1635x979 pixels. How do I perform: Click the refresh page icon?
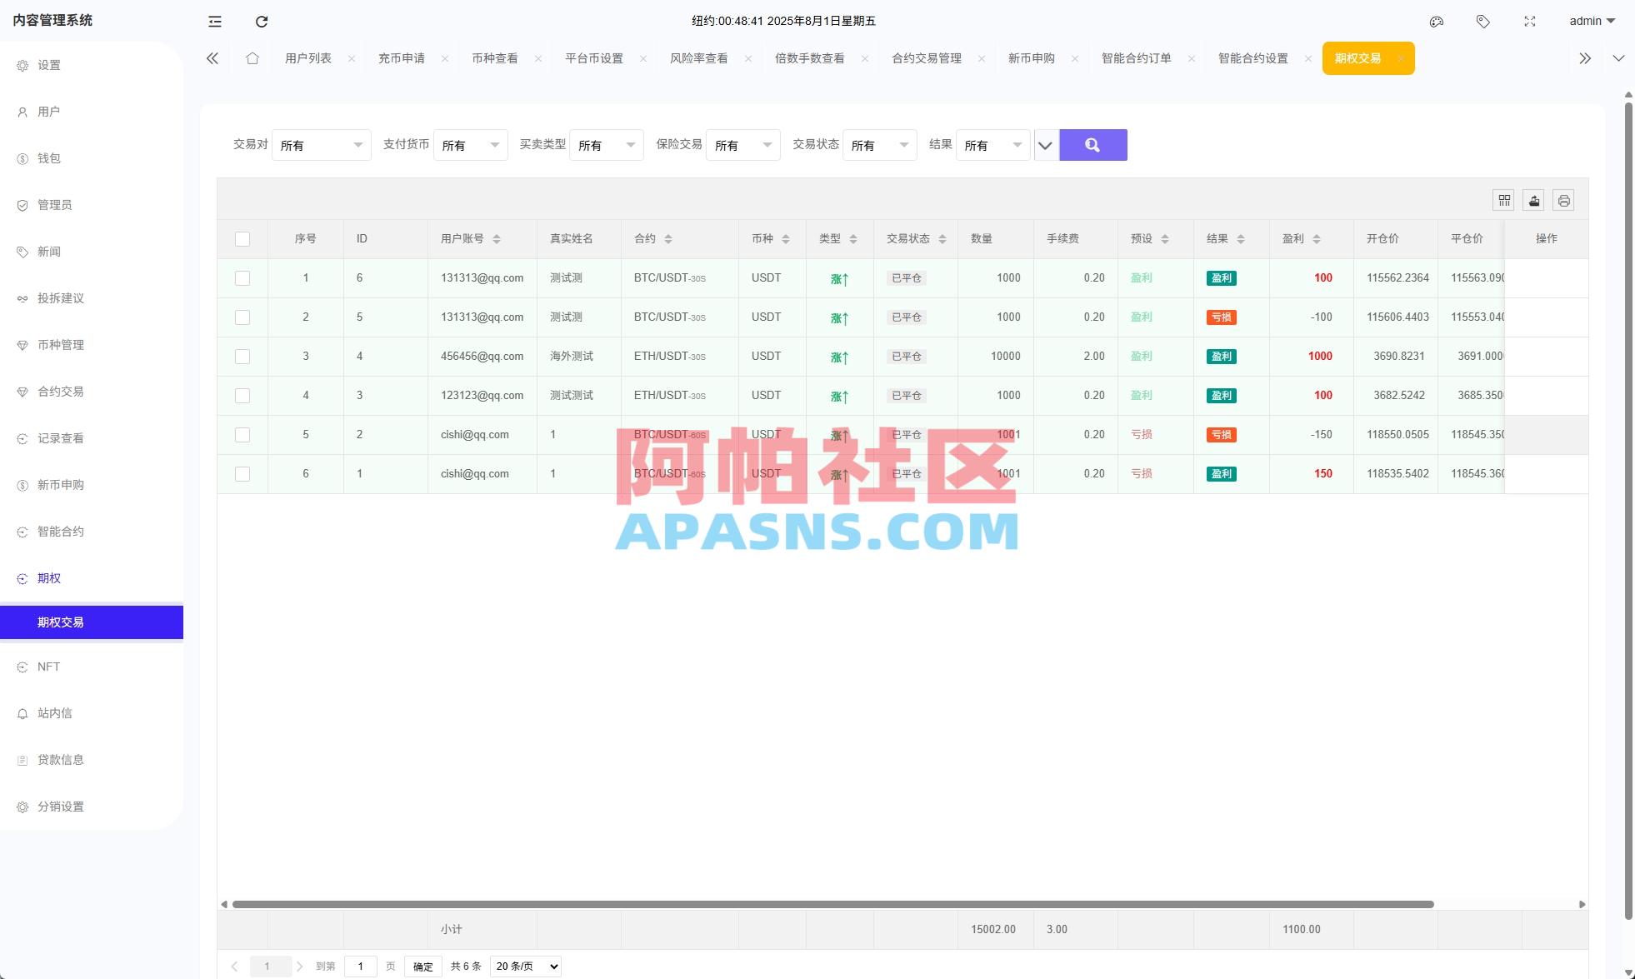(262, 22)
